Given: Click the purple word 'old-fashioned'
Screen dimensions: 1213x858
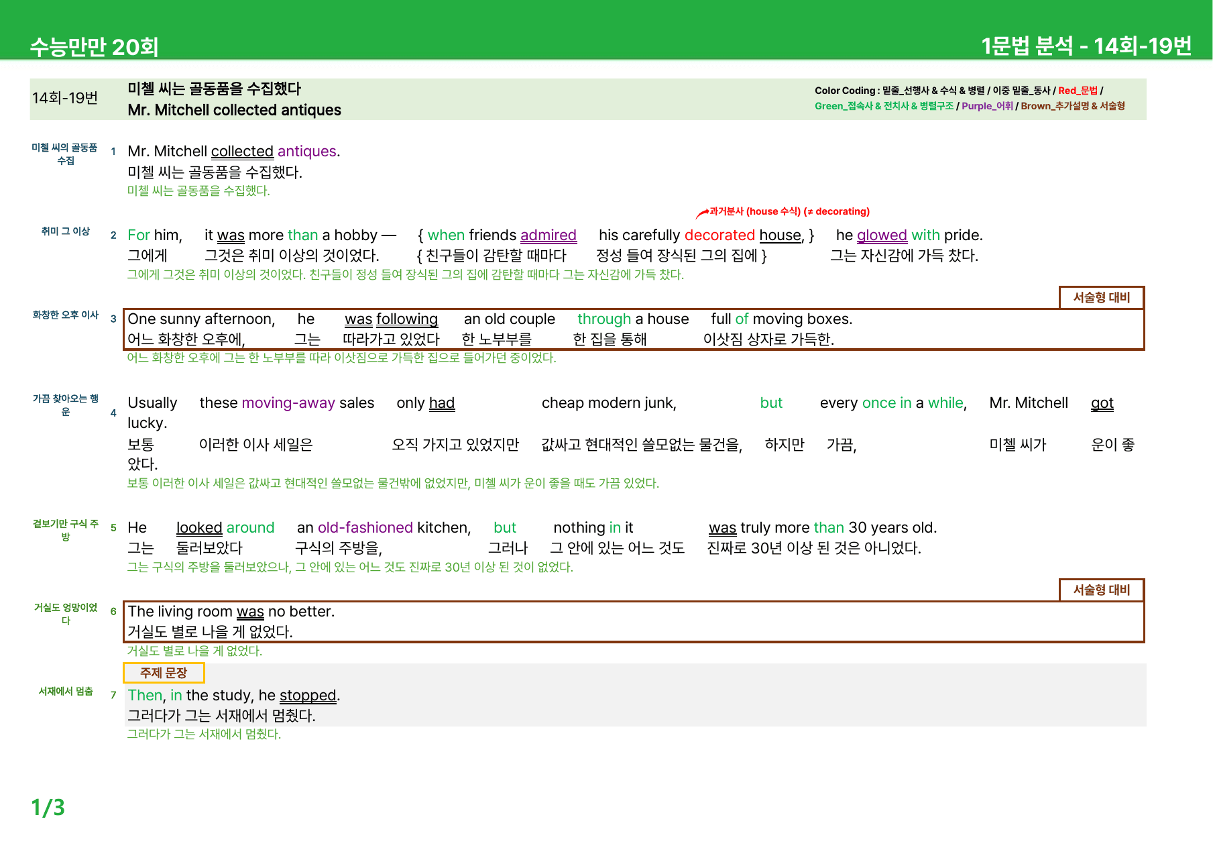Looking at the screenshot, I should 365,528.
